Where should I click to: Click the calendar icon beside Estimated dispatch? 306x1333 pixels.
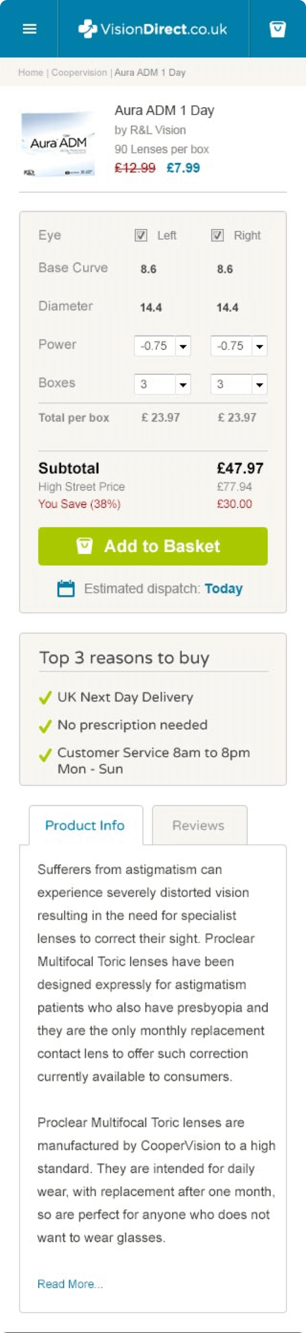(66, 588)
